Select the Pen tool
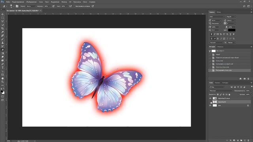 (x=2, y=64)
